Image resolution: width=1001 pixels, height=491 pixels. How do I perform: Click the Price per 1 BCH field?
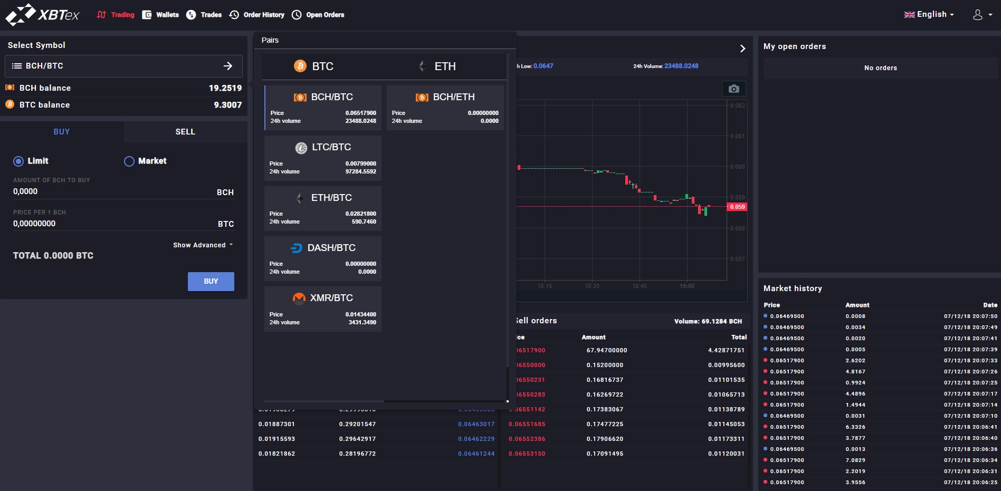tap(123, 224)
